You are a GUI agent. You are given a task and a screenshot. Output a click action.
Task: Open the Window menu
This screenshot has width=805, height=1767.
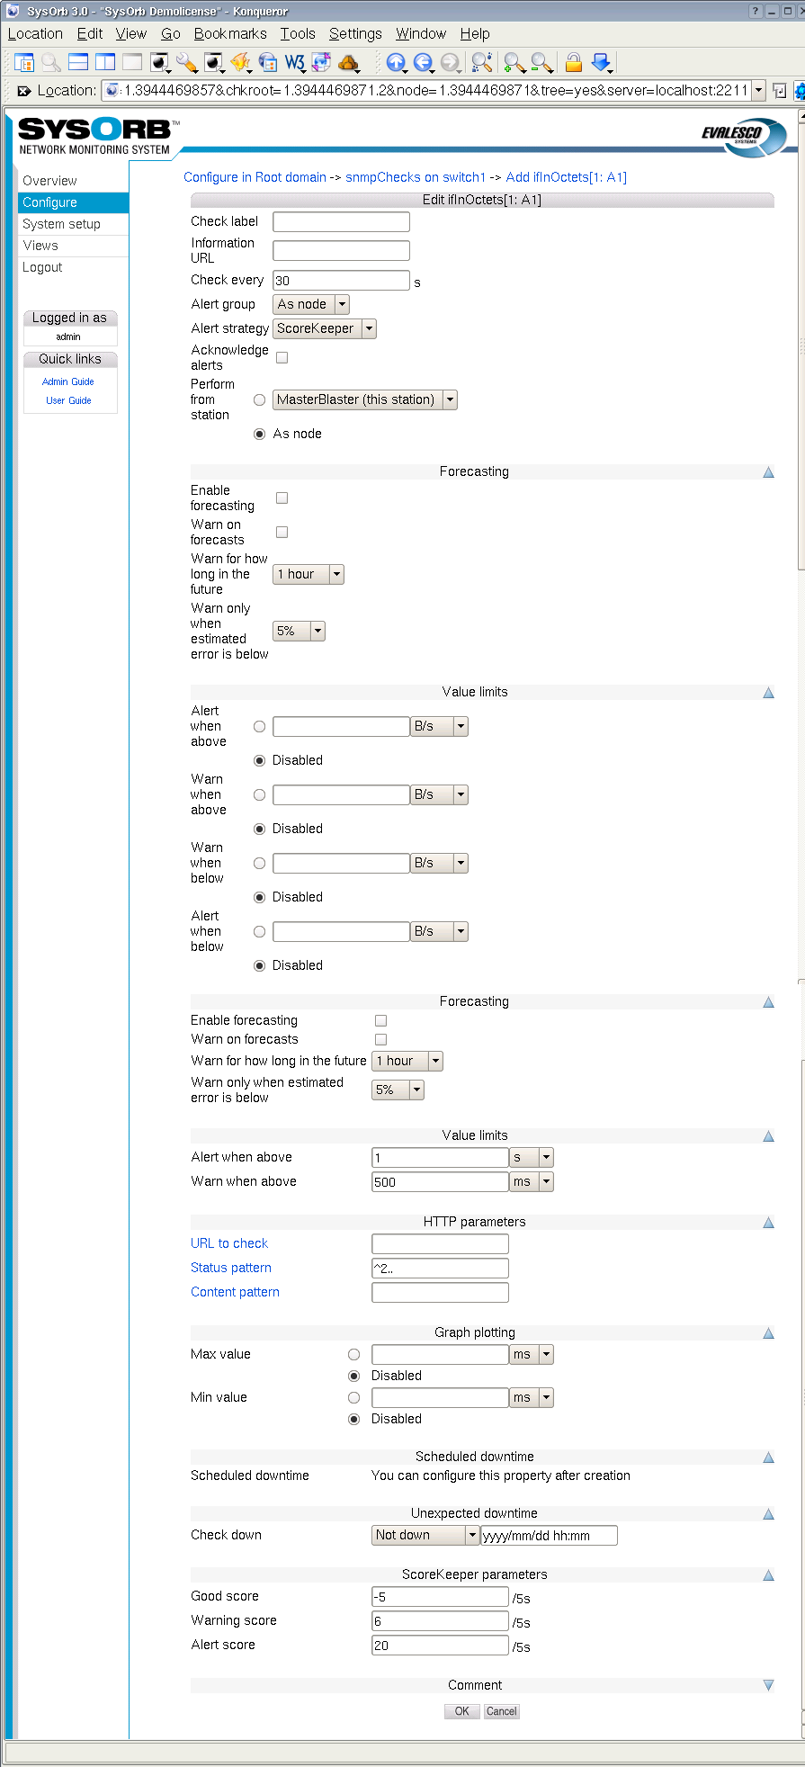421,34
